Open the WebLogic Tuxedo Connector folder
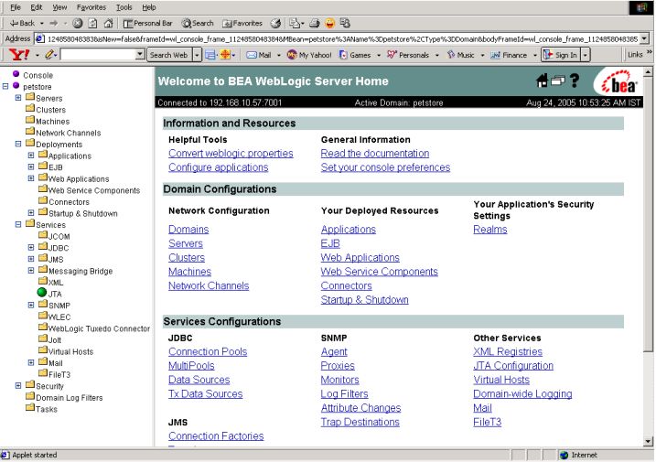This screenshot has height=462, width=656. click(x=99, y=328)
